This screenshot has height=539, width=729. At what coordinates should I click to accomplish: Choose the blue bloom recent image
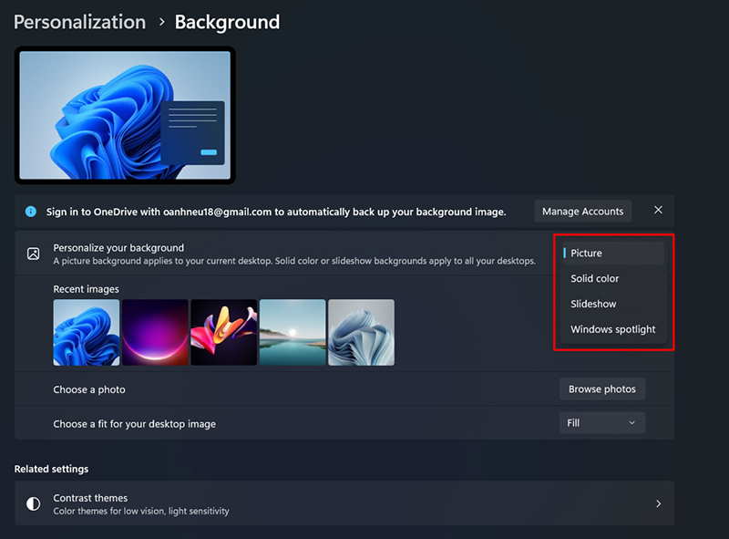coord(87,332)
